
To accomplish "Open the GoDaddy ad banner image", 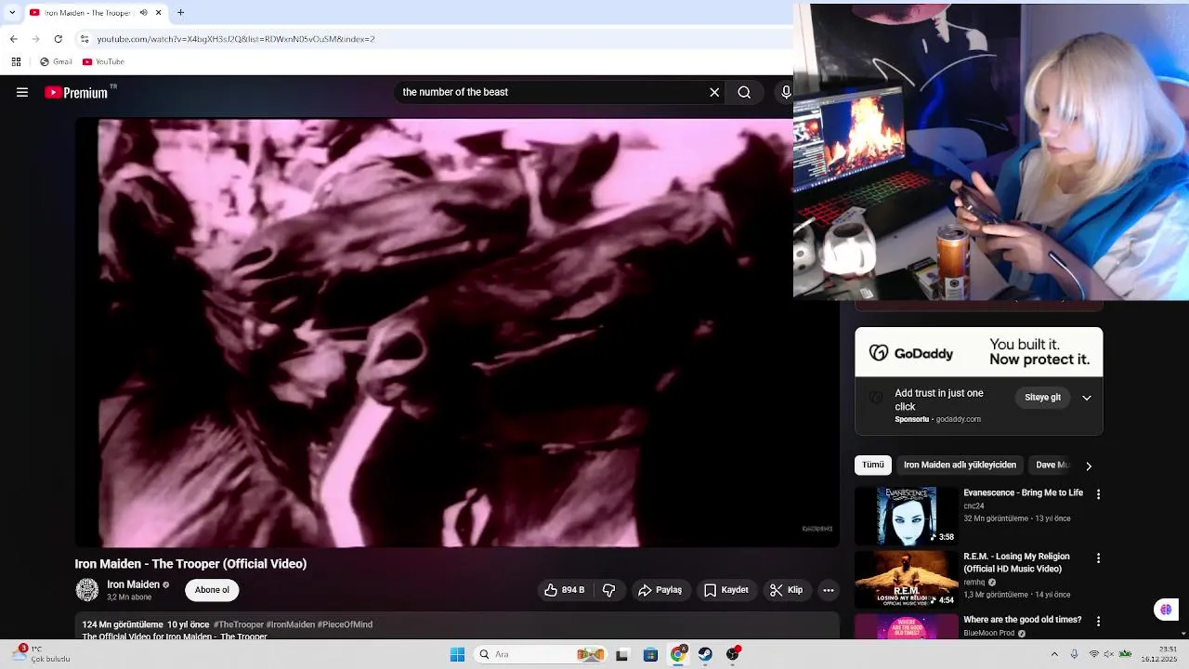I will coord(979,352).
